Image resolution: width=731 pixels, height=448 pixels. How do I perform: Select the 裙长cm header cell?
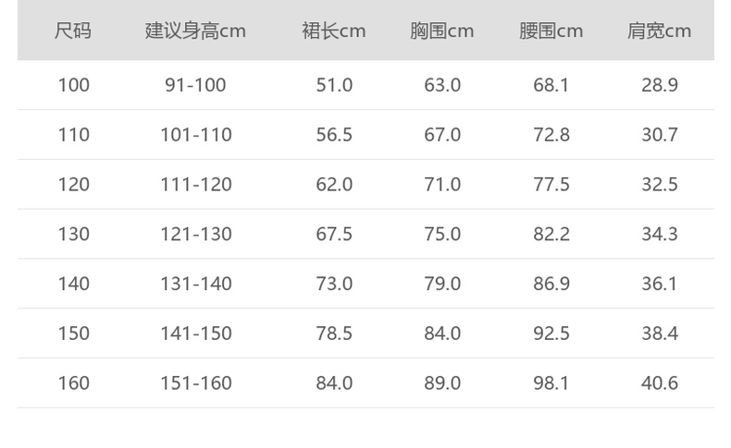click(x=334, y=30)
